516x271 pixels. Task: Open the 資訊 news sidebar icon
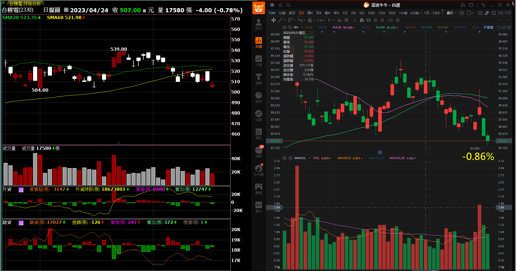coord(258,134)
